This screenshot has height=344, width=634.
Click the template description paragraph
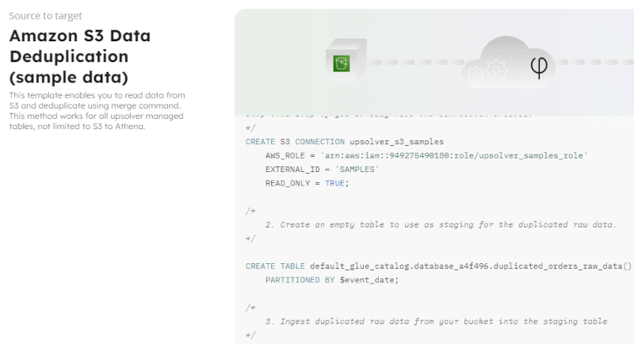[x=96, y=111]
